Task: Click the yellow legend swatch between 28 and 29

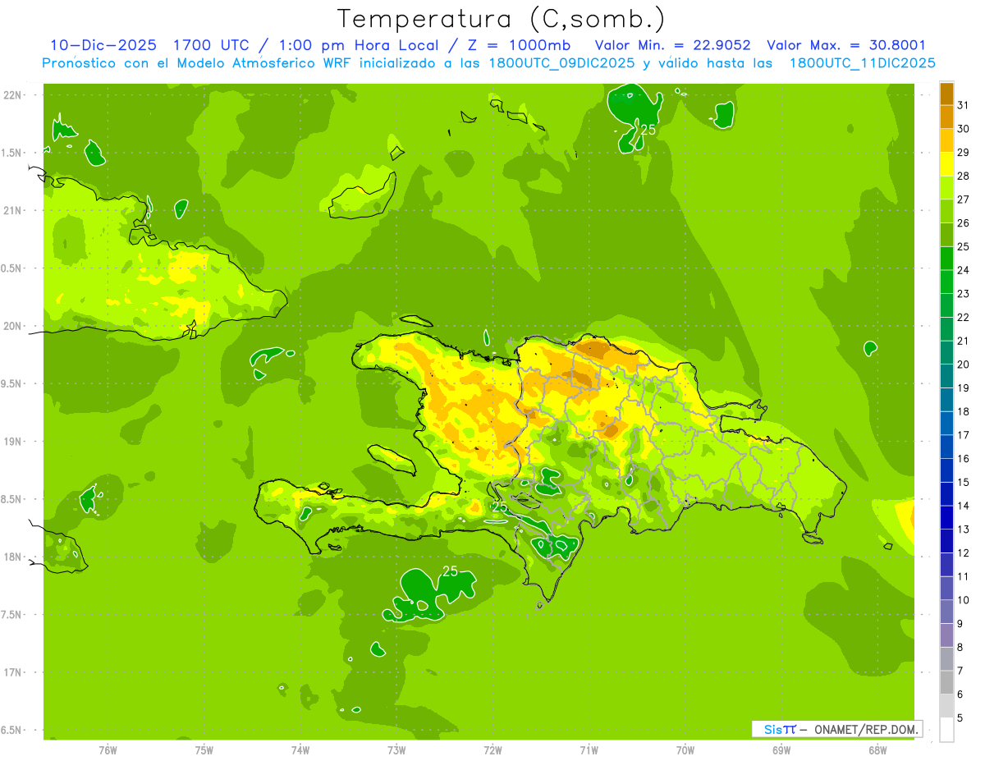Action: click(946, 164)
